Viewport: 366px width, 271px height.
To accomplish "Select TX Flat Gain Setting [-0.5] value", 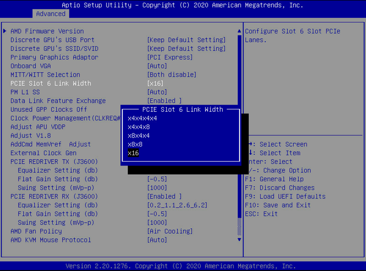I will coord(157,179).
